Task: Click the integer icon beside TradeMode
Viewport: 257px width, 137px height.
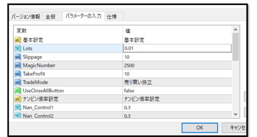Action: click(18, 82)
